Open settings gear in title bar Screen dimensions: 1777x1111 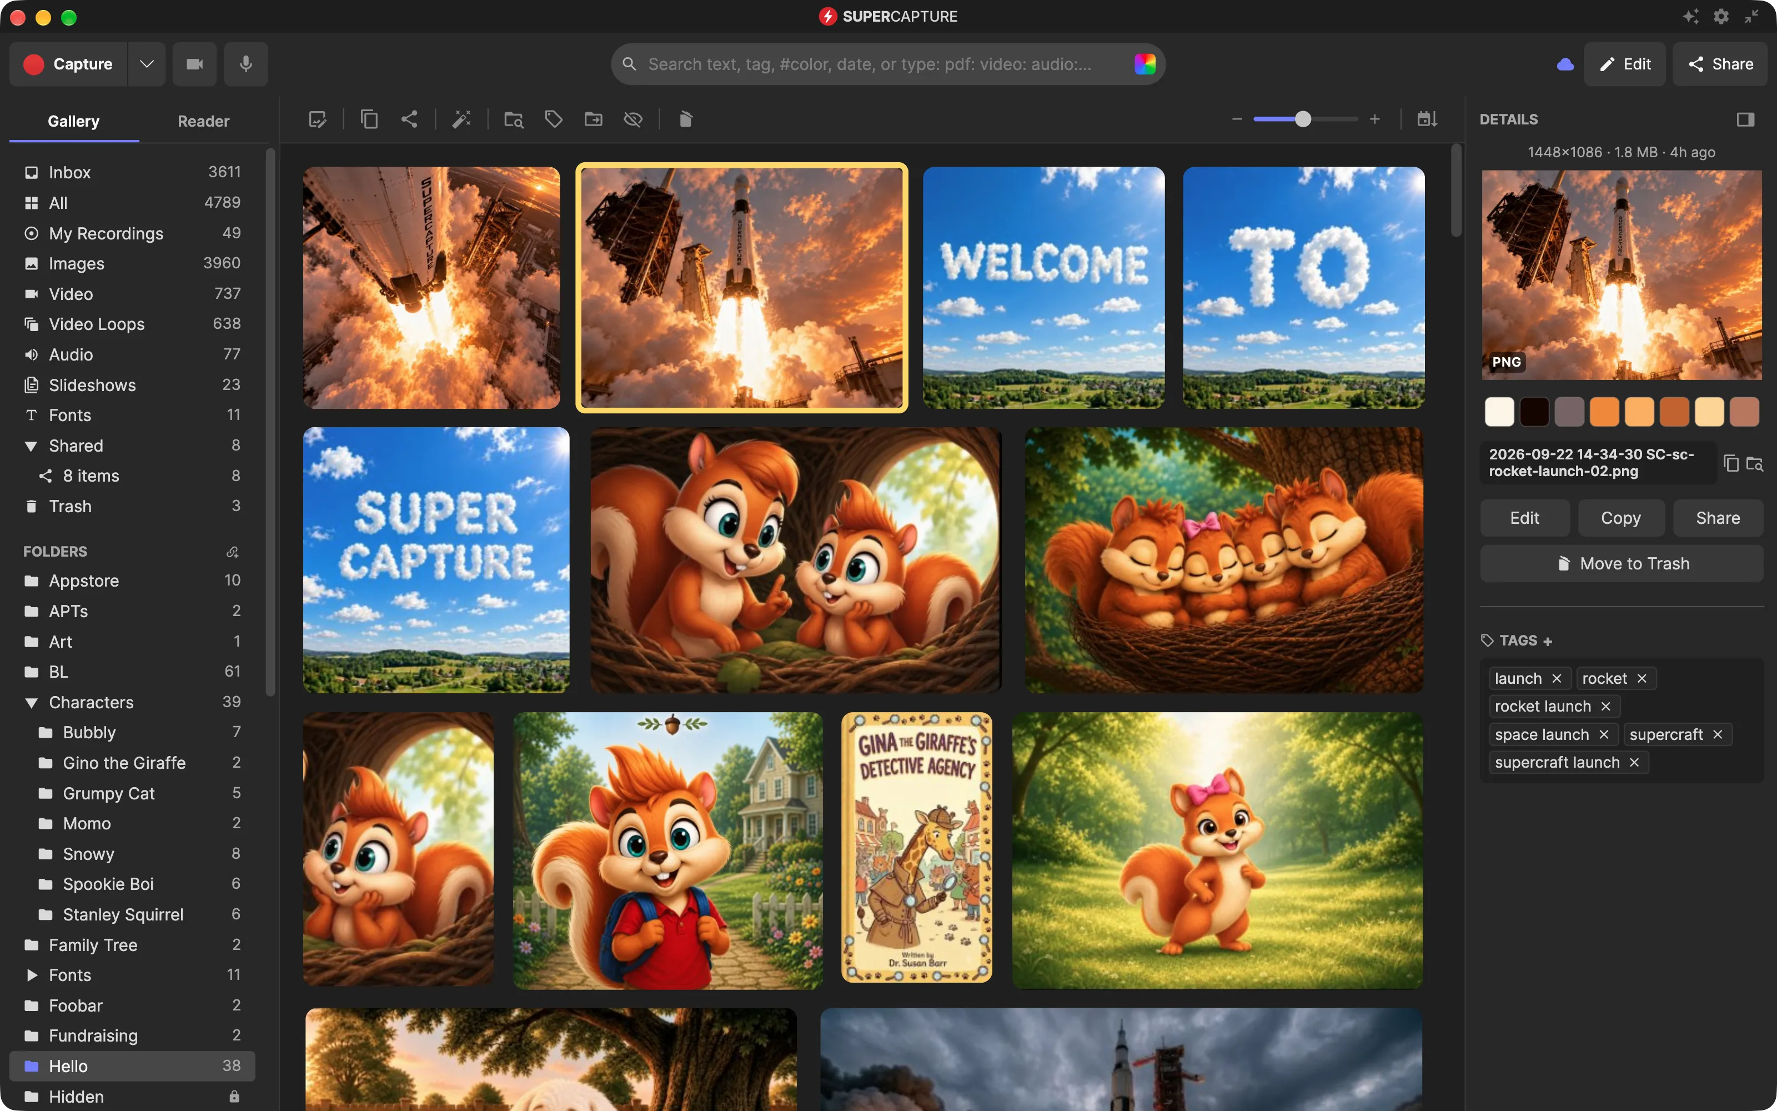[x=1721, y=16]
